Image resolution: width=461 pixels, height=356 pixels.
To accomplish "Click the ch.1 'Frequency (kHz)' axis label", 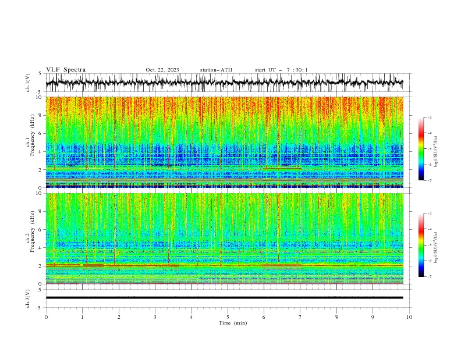I will 33,135.
